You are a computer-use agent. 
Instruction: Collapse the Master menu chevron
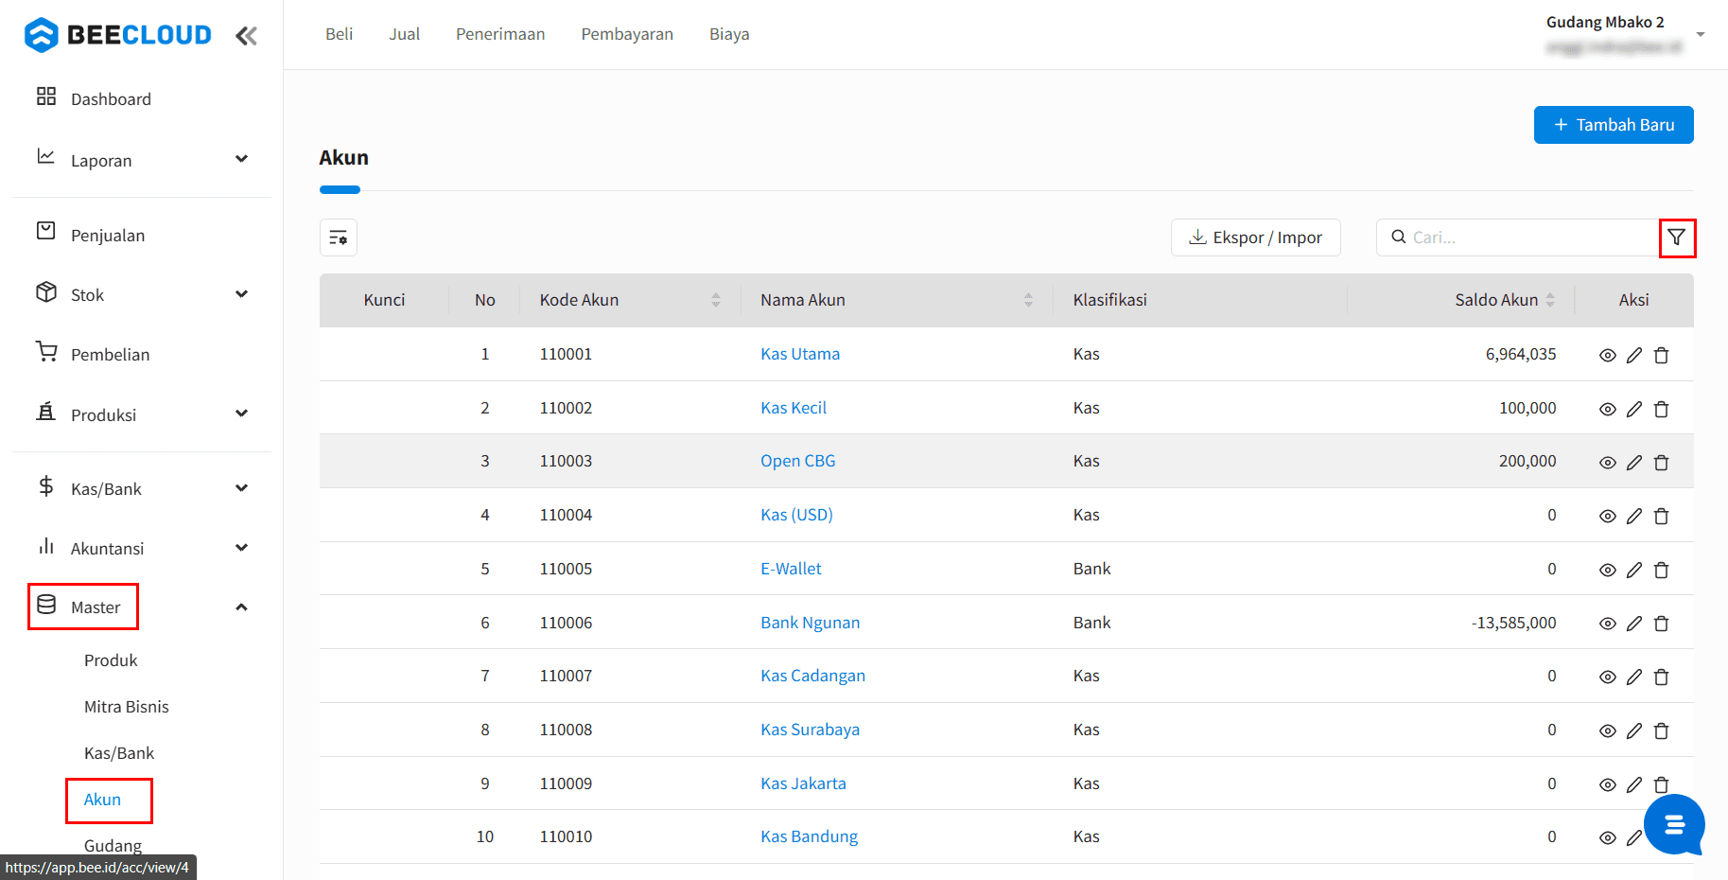click(241, 607)
